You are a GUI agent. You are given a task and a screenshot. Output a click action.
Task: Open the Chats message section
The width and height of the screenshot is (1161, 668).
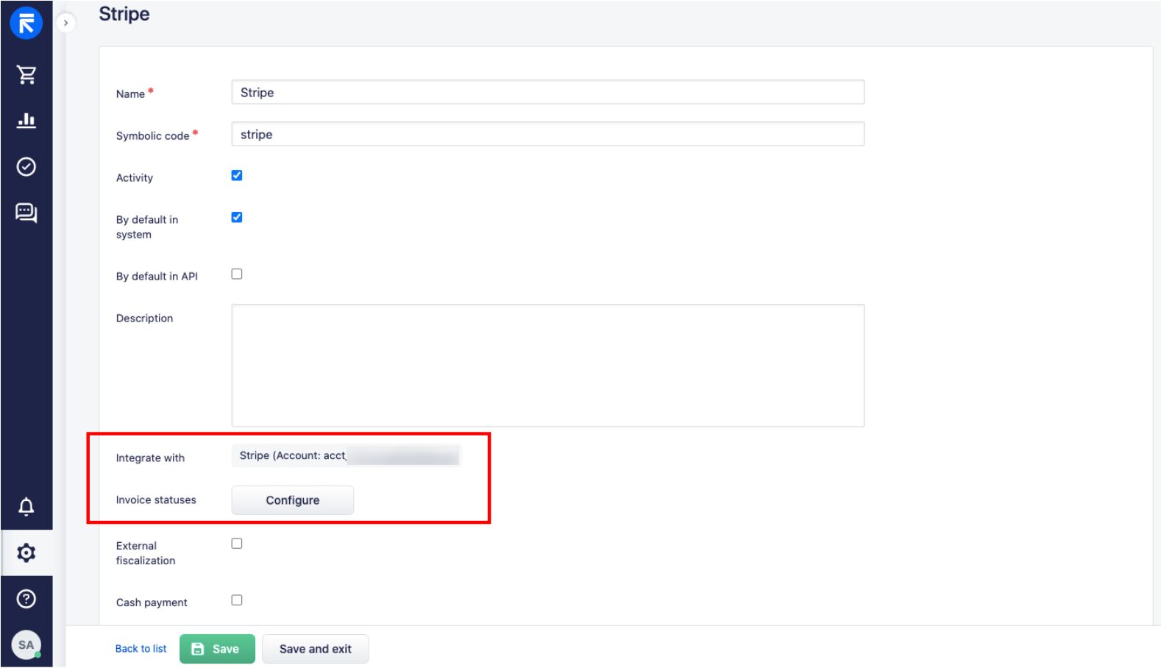tap(26, 213)
